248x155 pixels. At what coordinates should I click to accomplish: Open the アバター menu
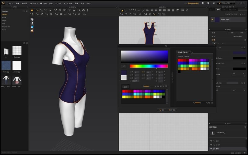58,3
